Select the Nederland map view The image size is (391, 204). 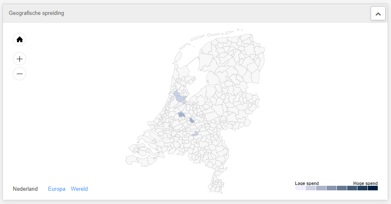pyautogui.click(x=25, y=189)
